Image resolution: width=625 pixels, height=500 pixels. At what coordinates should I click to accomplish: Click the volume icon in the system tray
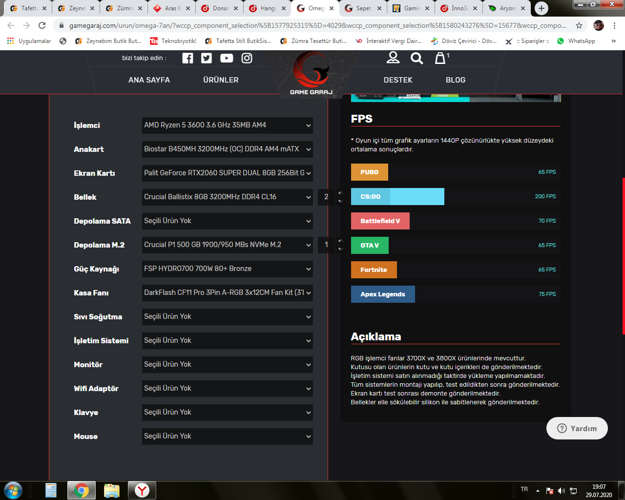pyautogui.click(x=562, y=491)
